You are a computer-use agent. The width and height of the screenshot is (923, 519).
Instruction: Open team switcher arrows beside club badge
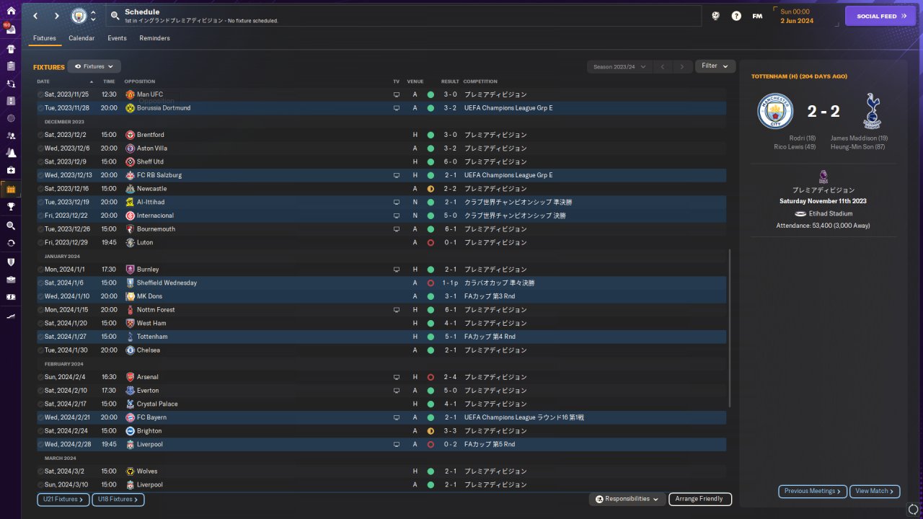[93, 16]
